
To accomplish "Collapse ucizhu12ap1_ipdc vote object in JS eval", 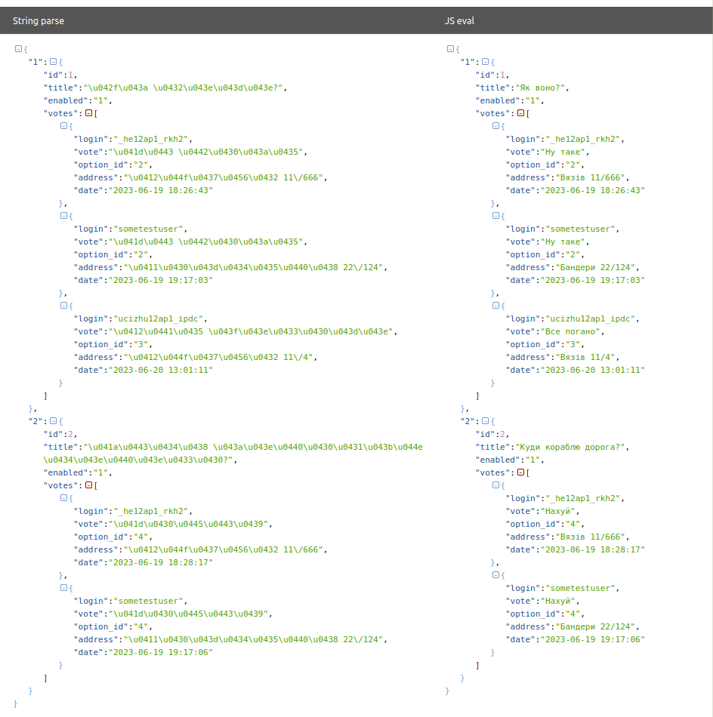I will [495, 306].
